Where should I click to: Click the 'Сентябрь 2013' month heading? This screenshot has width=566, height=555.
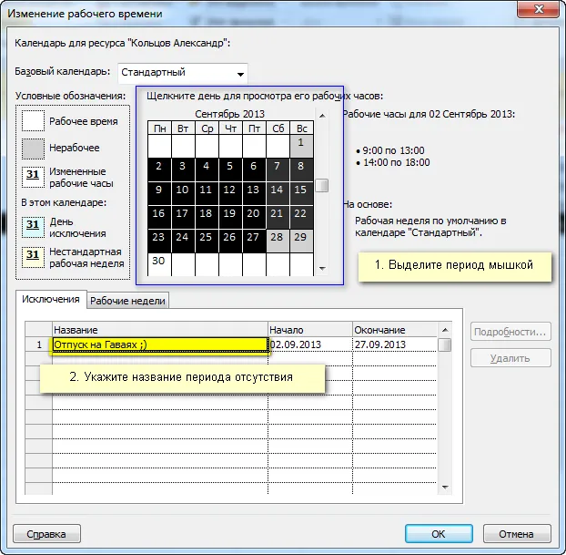pyautogui.click(x=230, y=114)
